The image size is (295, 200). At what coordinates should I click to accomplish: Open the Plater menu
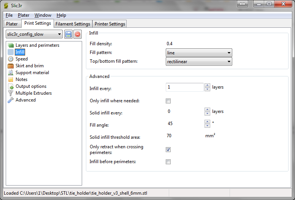tap(24, 15)
